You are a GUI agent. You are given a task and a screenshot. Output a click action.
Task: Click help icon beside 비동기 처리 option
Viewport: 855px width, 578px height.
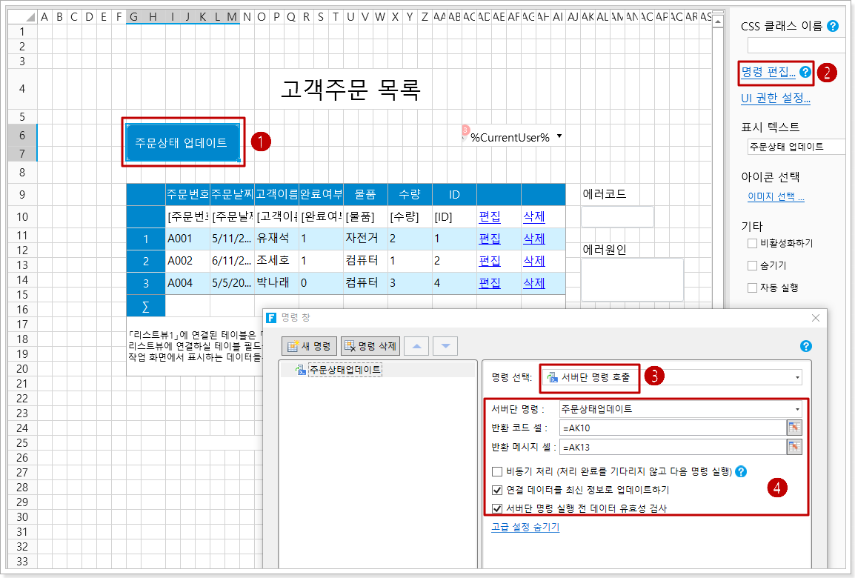click(x=741, y=471)
